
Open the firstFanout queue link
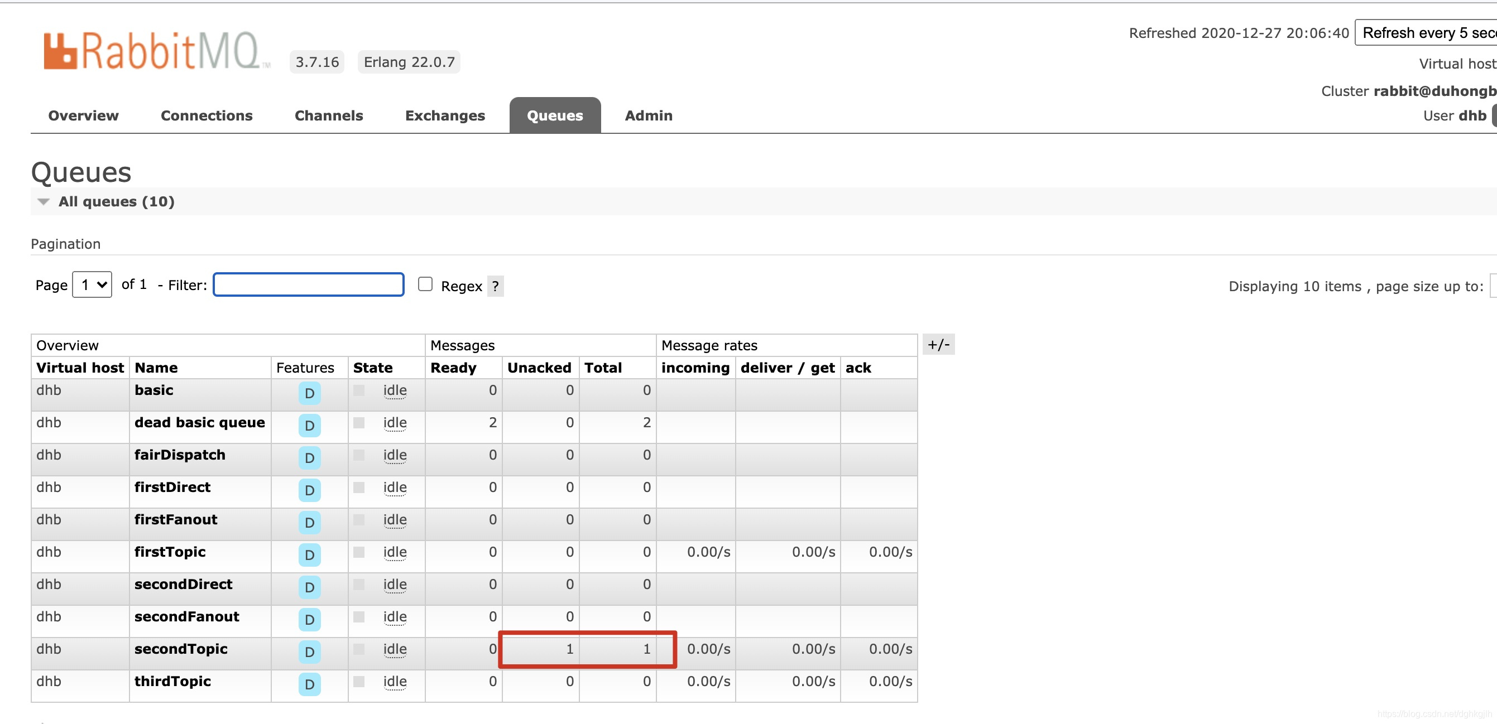click(176, 520)
